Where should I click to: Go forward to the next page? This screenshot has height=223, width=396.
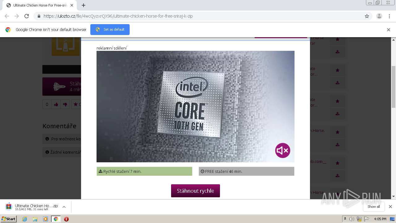tap(17, 16)
